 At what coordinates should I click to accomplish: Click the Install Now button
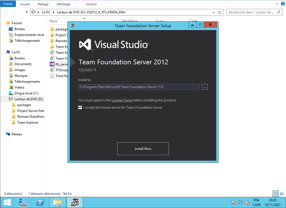(x=143, y=149)
